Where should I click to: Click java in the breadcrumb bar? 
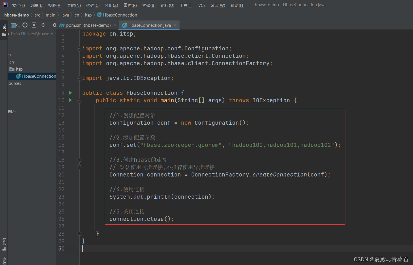[x=65, y=15]
